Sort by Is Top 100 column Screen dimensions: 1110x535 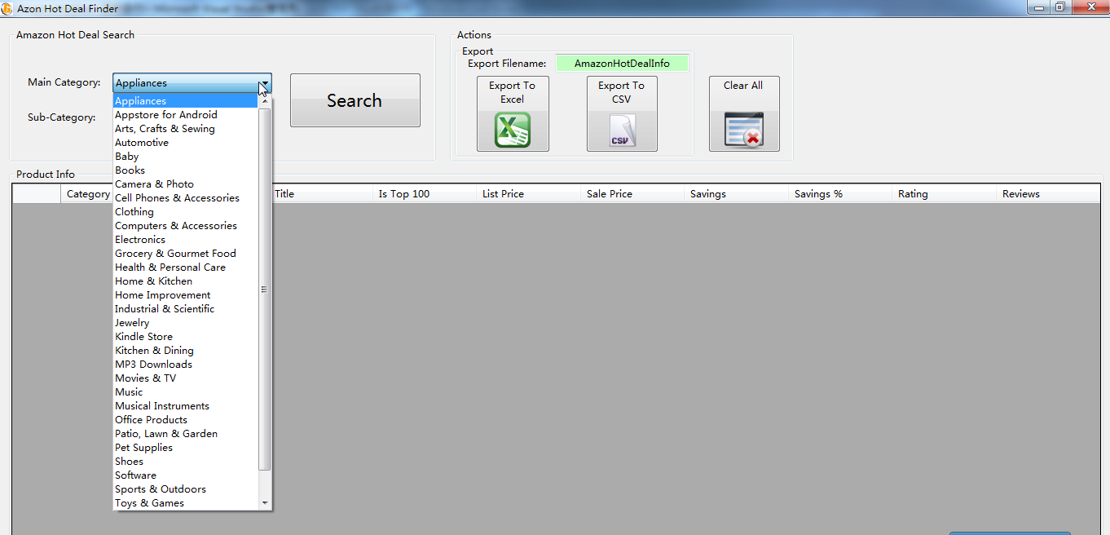[x=425, y=194]
